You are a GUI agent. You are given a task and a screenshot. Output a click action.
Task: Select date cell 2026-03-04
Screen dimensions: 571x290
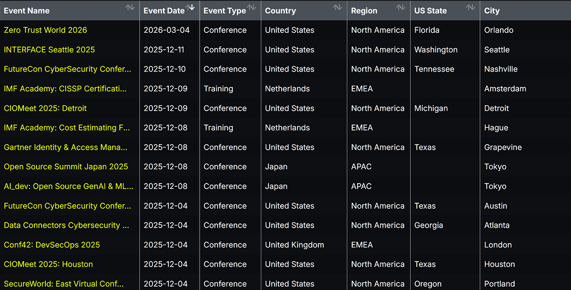pos(167,30)
